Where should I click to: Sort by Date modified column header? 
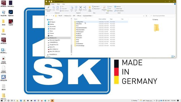(x=102, y=19)
